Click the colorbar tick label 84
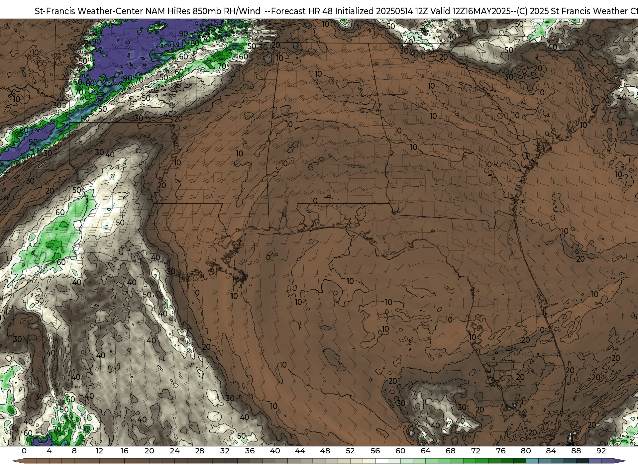Screen dimensions: 638x465 (x=551, y=451)
